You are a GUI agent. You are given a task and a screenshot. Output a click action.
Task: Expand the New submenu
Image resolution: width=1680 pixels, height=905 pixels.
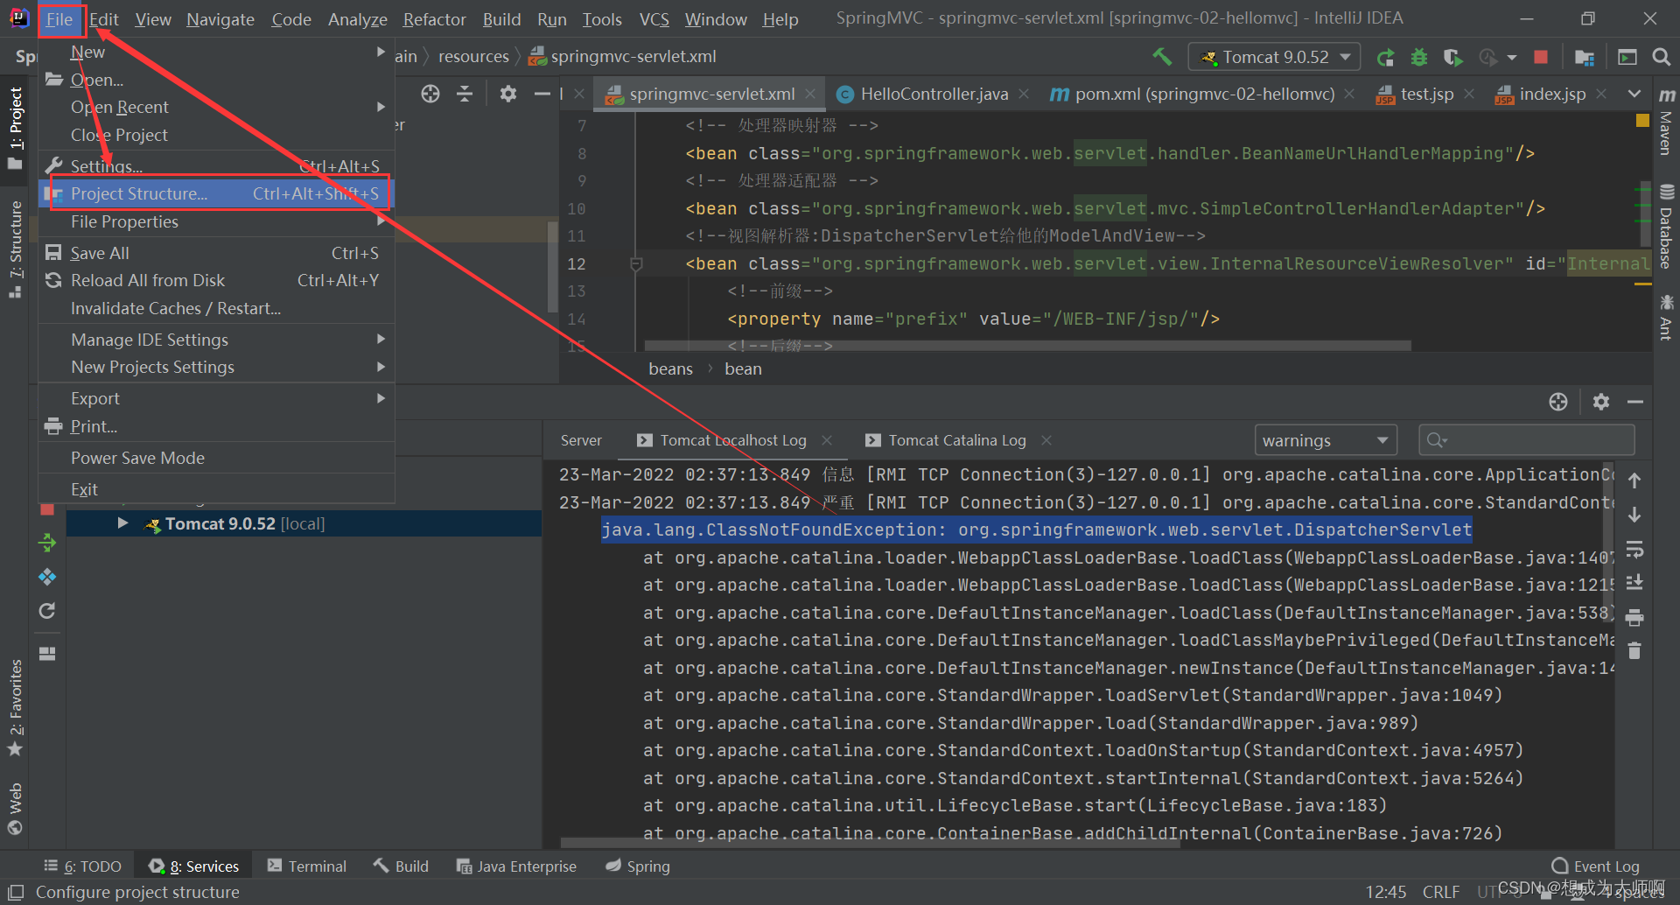(217, 53)
